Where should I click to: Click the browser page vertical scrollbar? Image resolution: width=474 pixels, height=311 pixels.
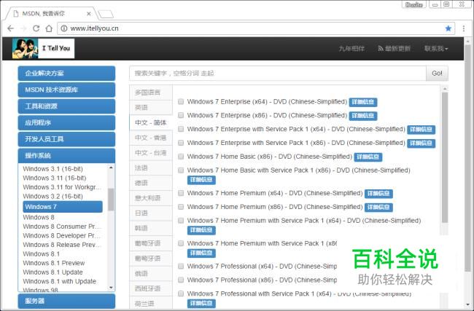click(468, 157)
